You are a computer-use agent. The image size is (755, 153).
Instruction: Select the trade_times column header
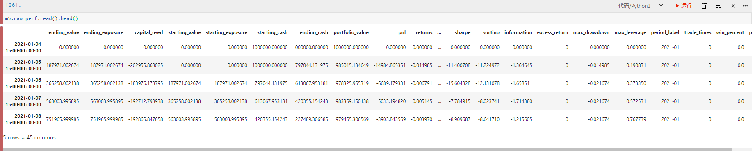coord(698,32)
